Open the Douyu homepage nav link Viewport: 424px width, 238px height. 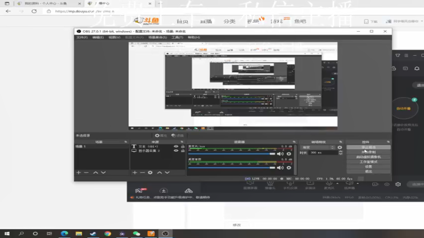click(182, 21)
